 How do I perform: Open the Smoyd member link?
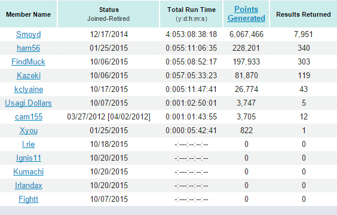pos(28,35)
